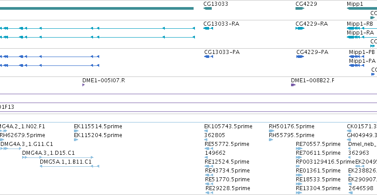Select the CG4229-PA coding sequence glyph
The height and width of the screenshot is (195, 377).
click(300, 57)
